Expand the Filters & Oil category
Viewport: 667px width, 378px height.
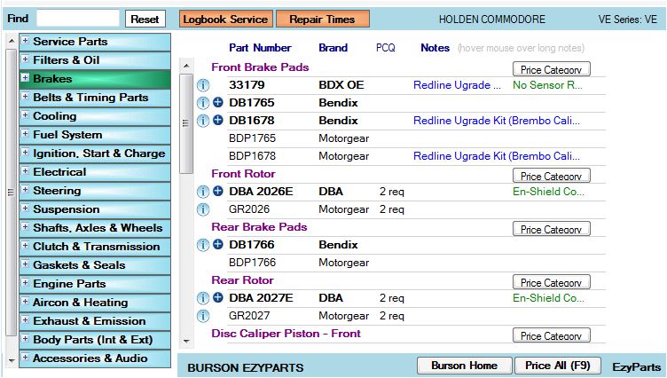25,59
